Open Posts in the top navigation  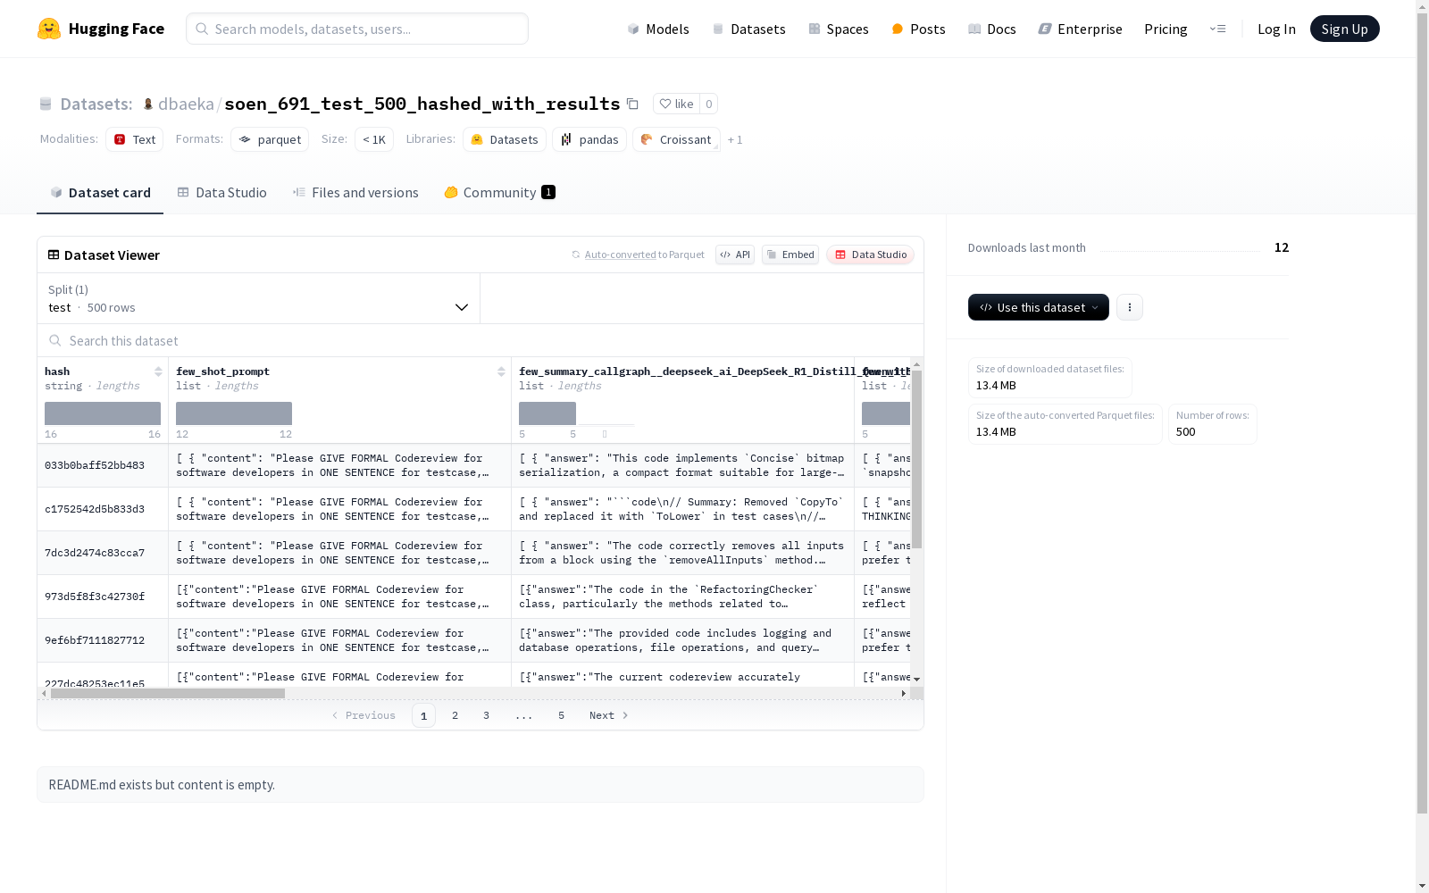(918, 29)
